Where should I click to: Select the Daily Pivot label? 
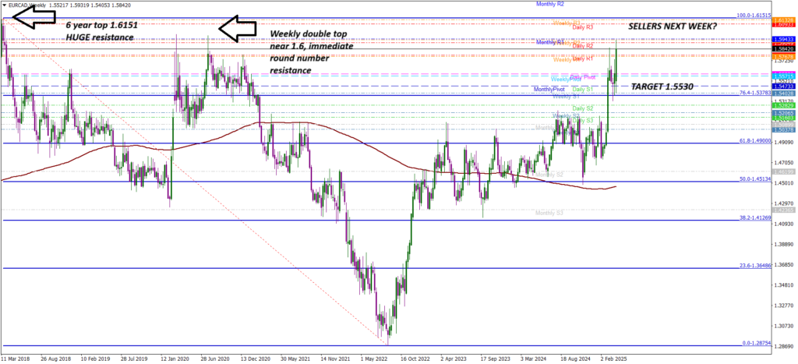tap(583, 77)
